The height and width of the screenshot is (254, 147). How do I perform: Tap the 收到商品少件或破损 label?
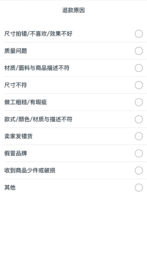[x=30, y=171]
